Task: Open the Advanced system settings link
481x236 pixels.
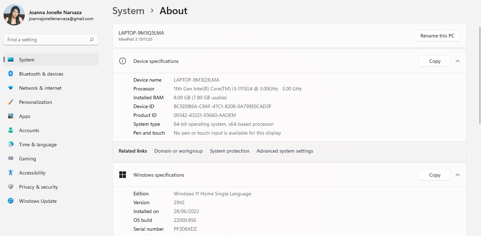Action: [285, 151]
